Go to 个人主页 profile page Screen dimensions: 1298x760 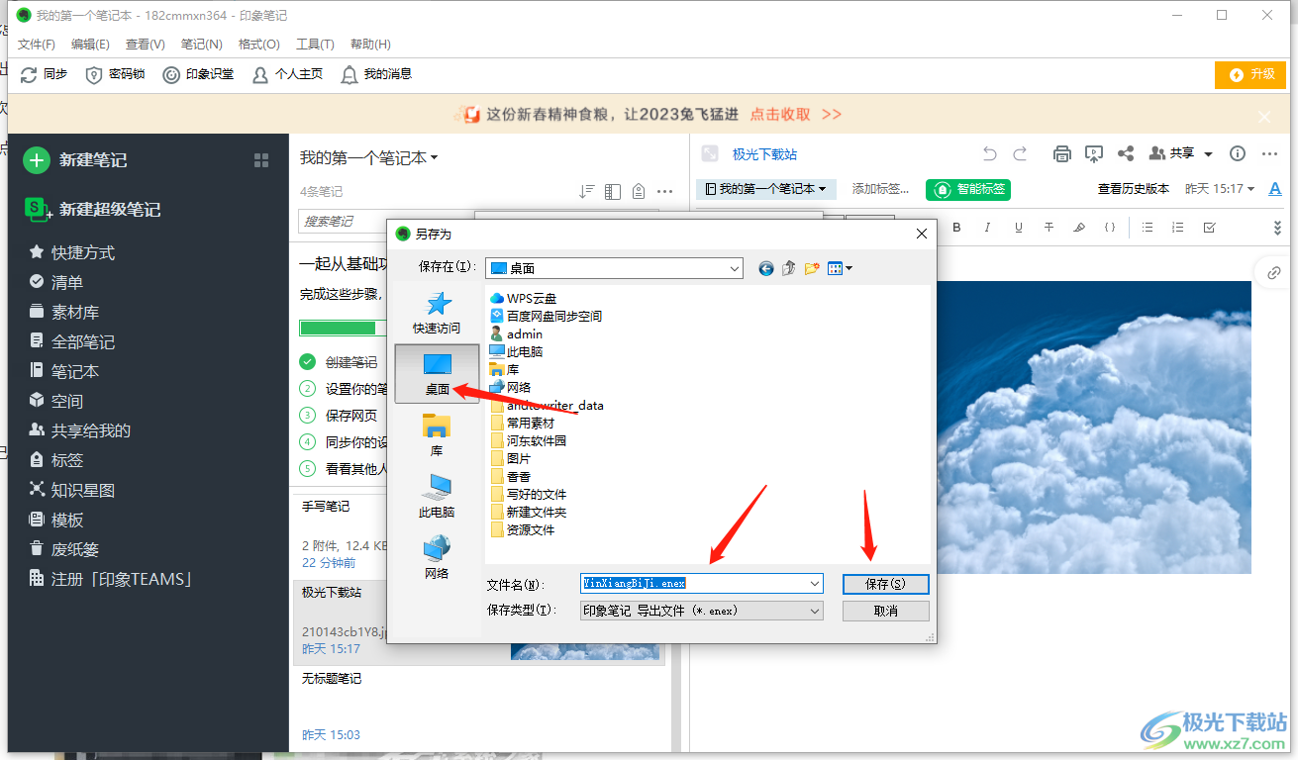point(287,74)
